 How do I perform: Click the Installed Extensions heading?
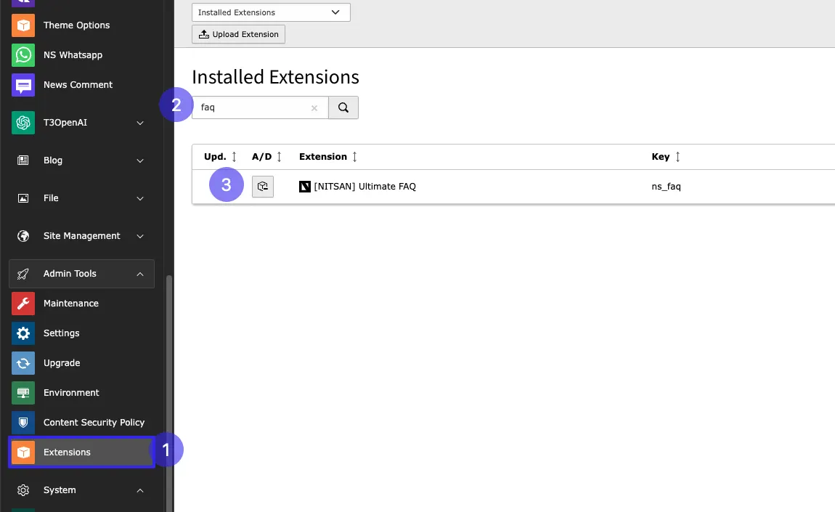pos(275,77)
